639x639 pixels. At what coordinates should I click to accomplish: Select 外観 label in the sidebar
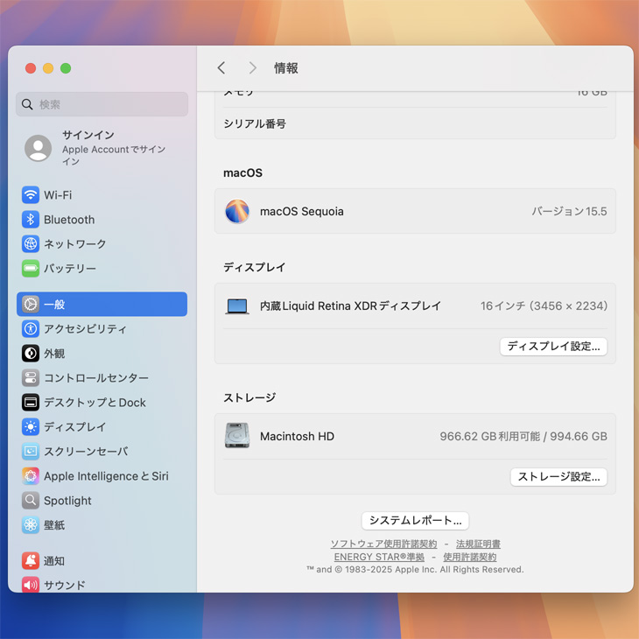54,354
